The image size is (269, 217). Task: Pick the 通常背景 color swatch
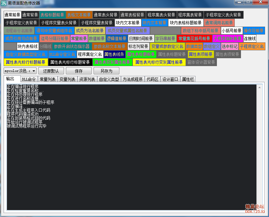(30, 15)
